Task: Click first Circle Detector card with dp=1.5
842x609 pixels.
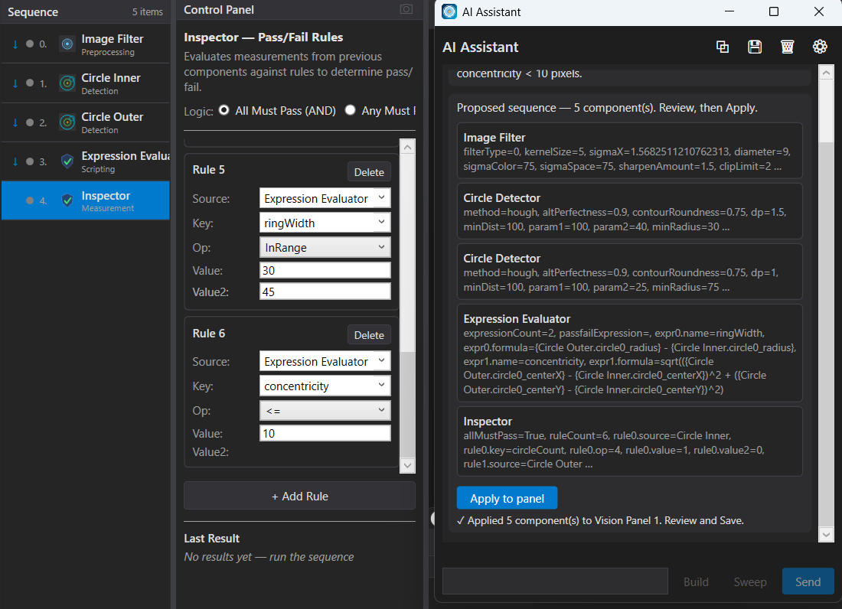Action: point(629,211)
